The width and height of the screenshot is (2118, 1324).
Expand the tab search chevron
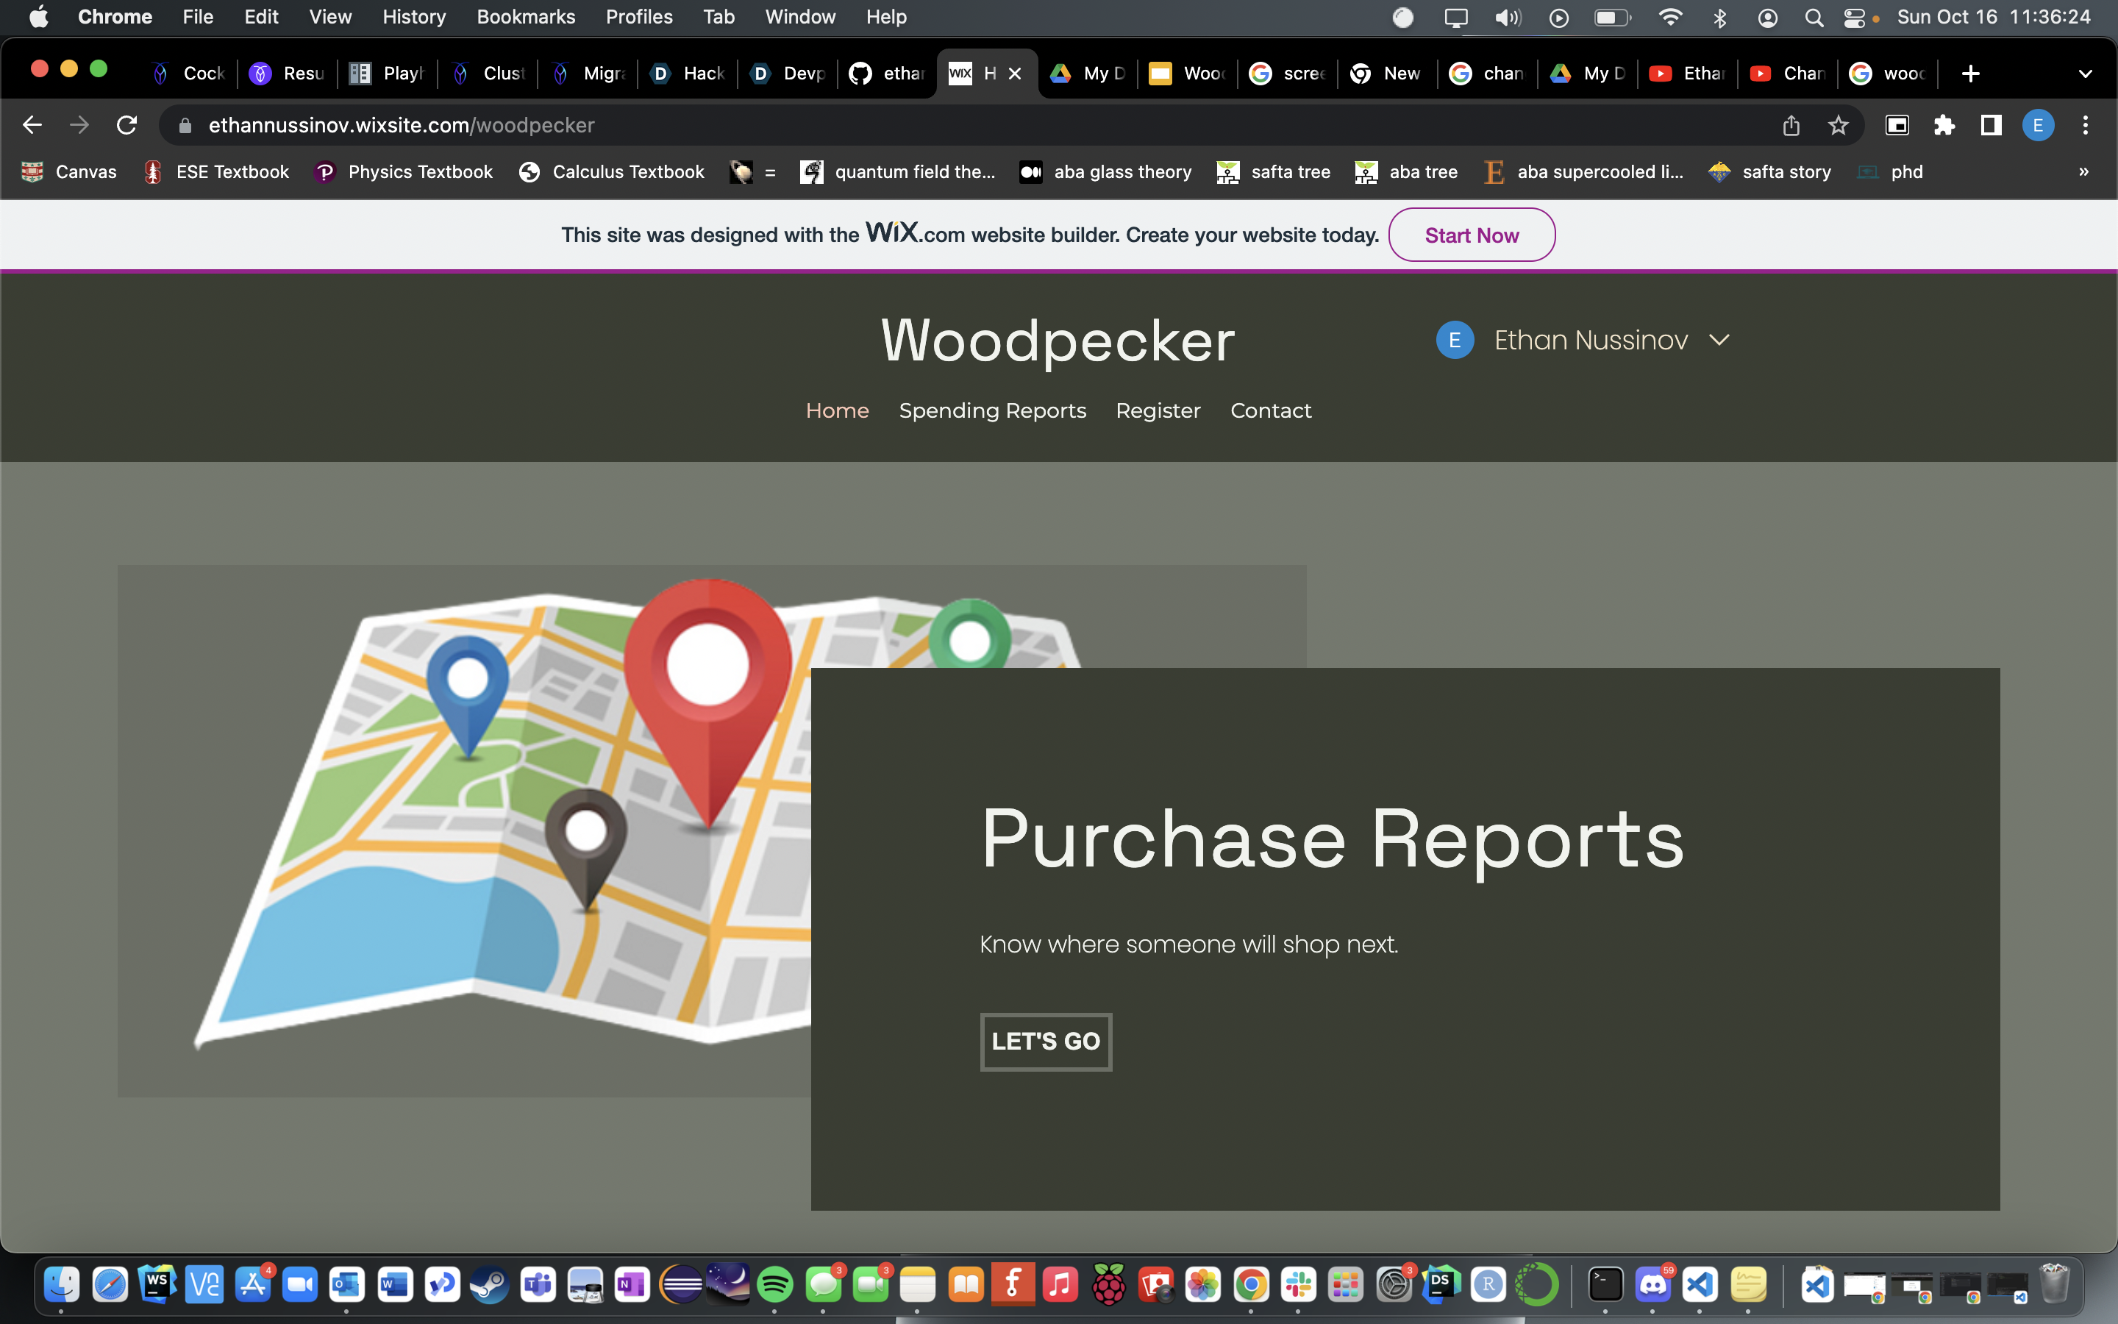point(2085,74)
